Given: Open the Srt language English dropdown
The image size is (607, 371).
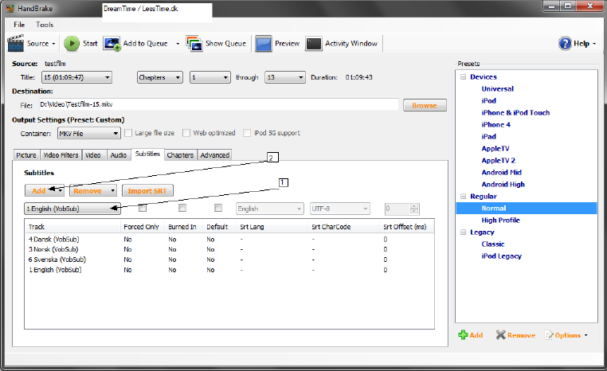Looking at the screenshot, I should pos(269,209).
